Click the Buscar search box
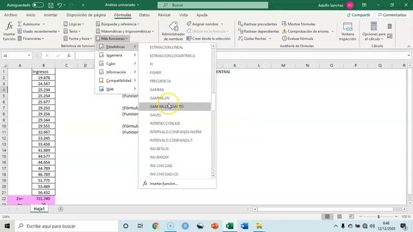Screen dimensions: 413x232 (x=213, y=5)
